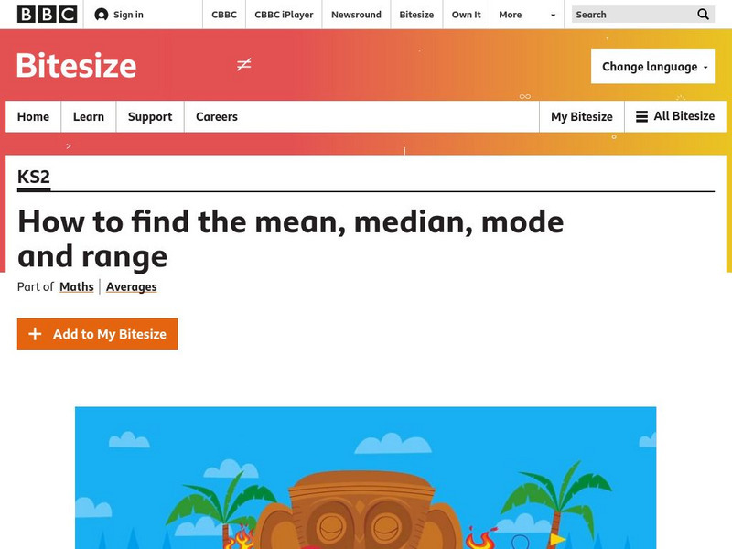Go to Newsround in the top bar
Screen dimensions: 732x549
point(356,15)
